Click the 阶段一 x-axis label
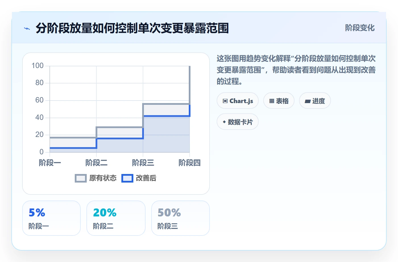The image size is (398, 262). (50, 163)
